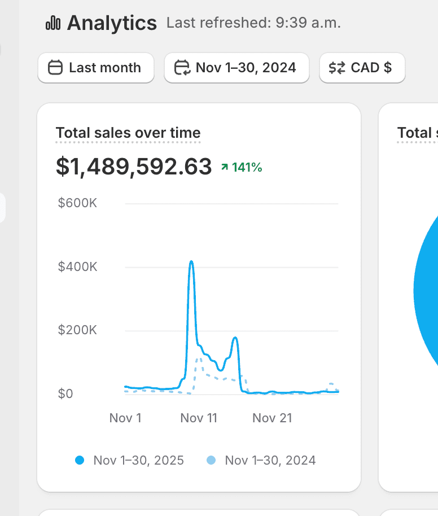Toggle the Nov 1–30, 2024 legend label

[270, 460]
